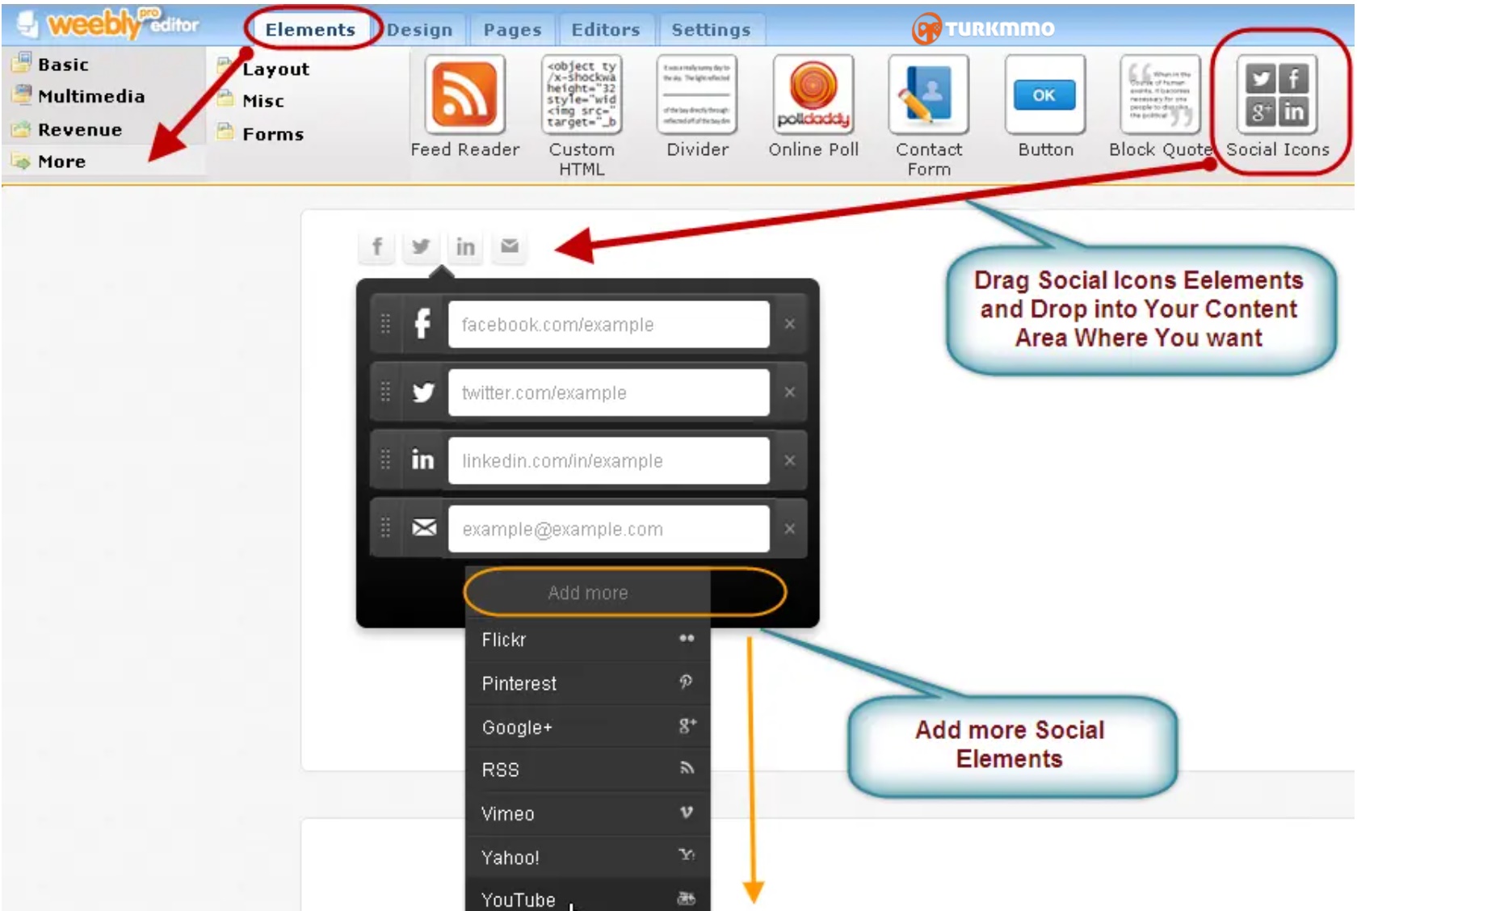This screenshot has width=1504, height=911.
Task: Click the Turkmmo logo
Action: (984, 29)
